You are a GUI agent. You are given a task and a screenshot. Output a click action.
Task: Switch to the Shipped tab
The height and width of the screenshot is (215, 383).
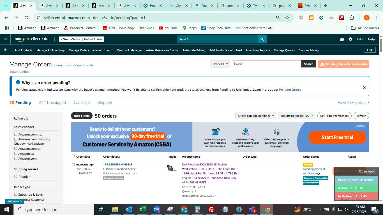[x=105, y=102]
